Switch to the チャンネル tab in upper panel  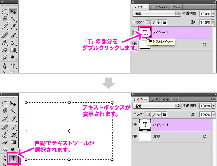click(x=160, y=7)
